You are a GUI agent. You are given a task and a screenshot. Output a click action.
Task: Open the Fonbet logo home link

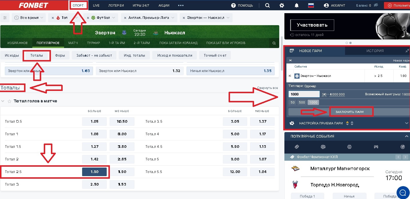click(x=33, y=5)
